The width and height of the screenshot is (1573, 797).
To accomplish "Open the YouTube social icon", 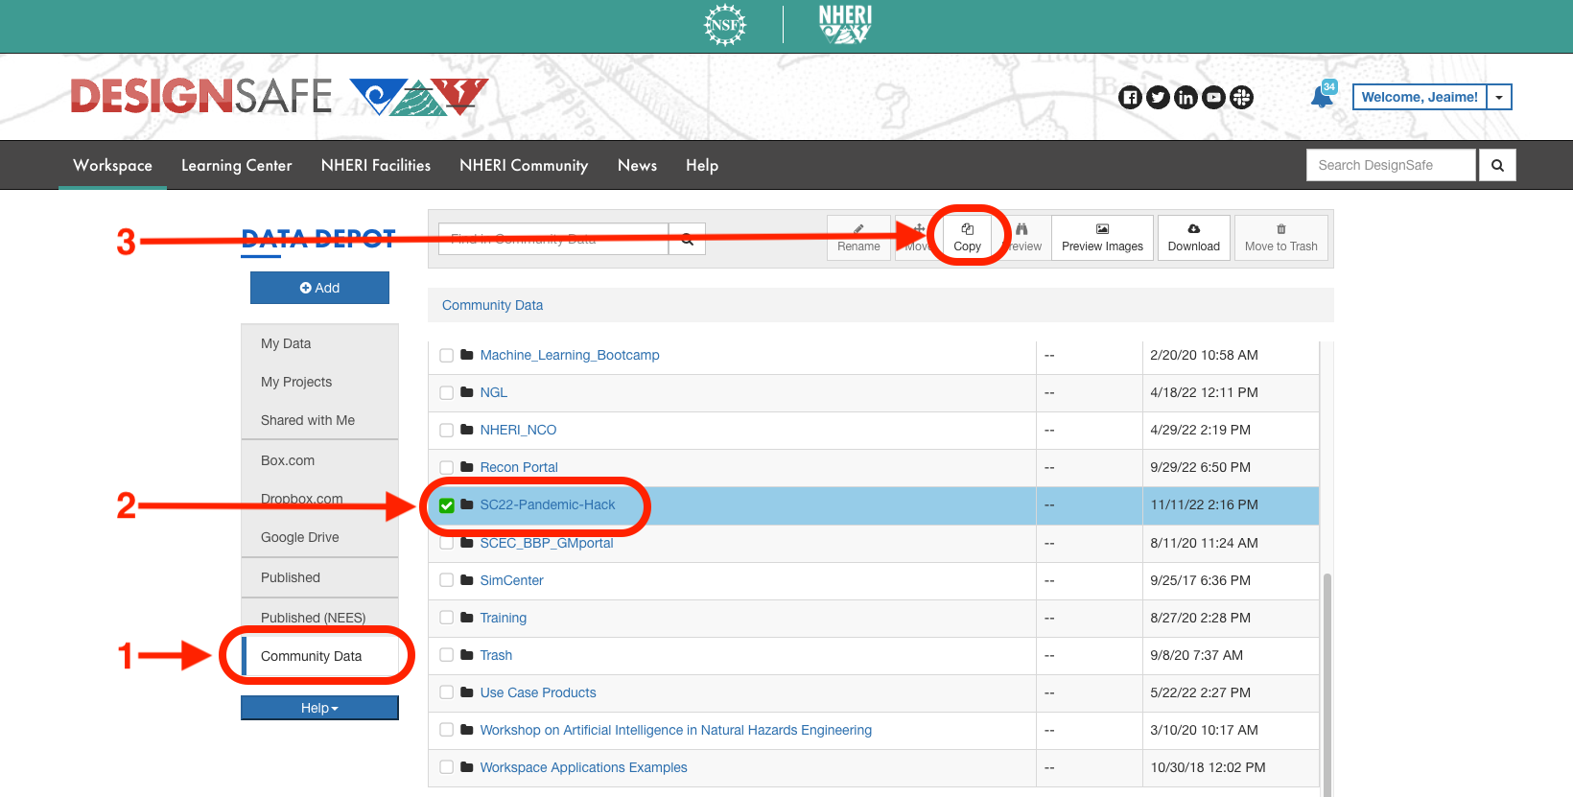I will 1214,97.
